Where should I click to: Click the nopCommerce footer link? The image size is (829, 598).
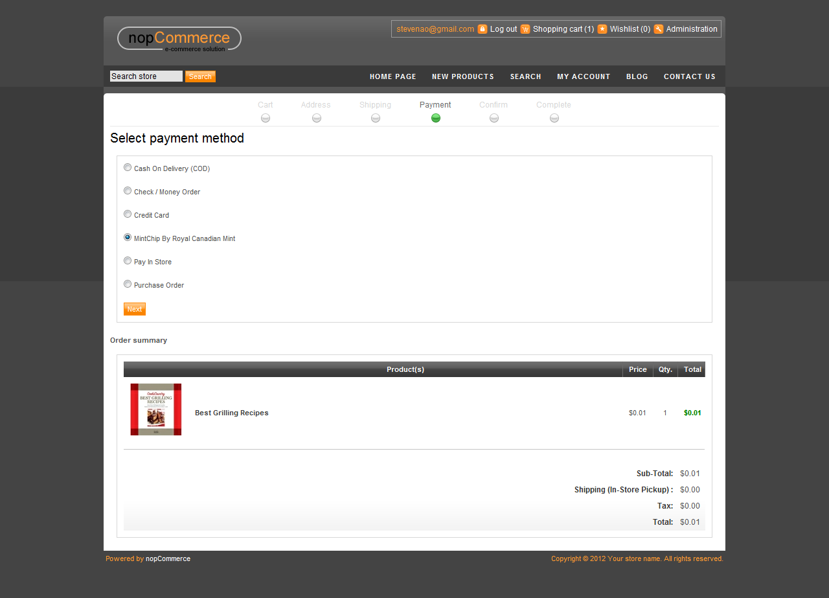168,558
